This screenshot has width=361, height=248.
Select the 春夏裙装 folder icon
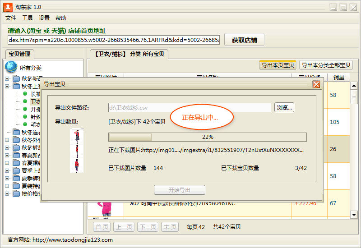tap(16, 163)
